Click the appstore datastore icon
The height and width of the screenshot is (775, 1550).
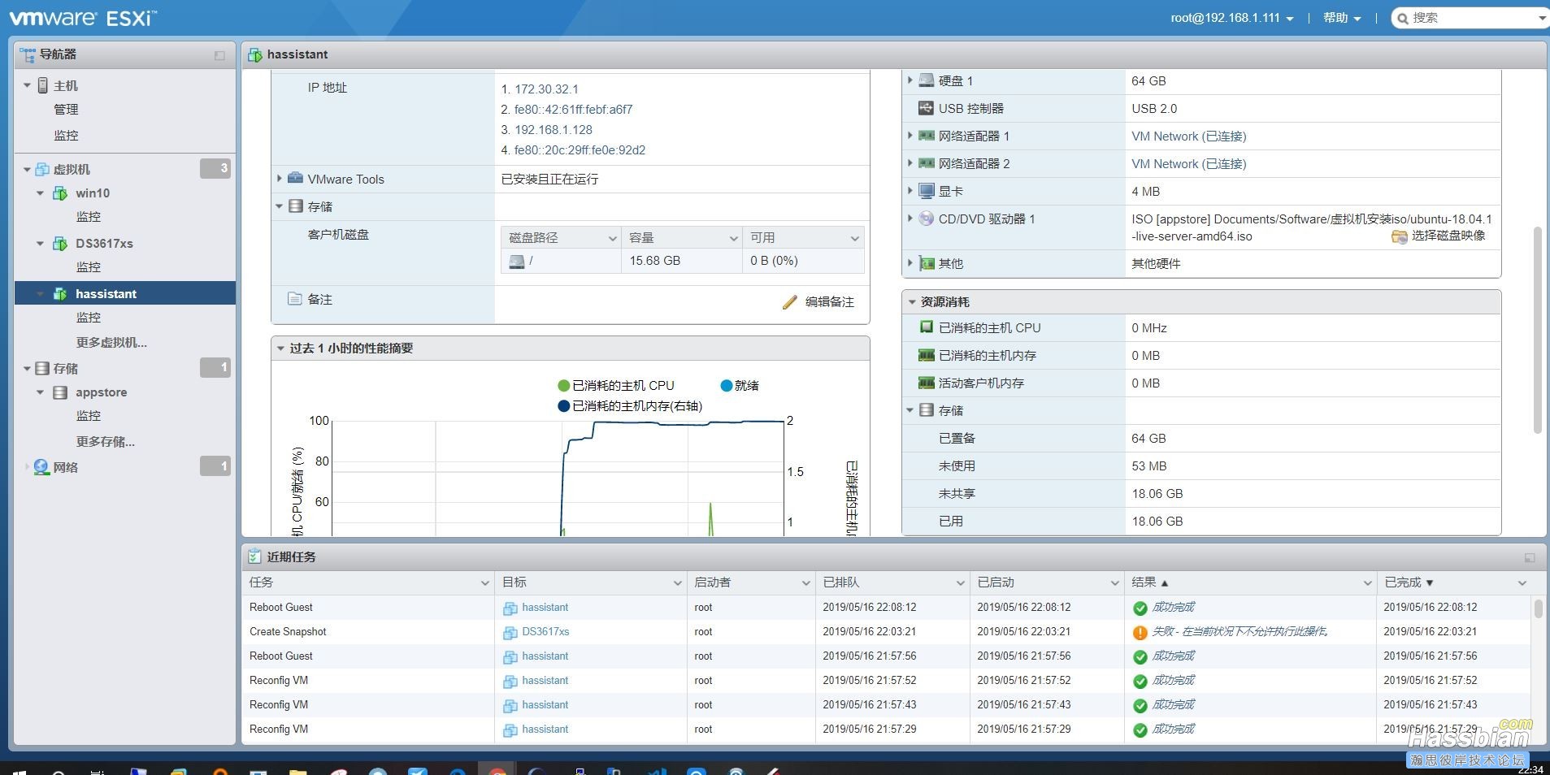click(60, 392)
